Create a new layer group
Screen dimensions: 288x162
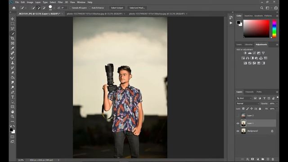click(263, 159)
